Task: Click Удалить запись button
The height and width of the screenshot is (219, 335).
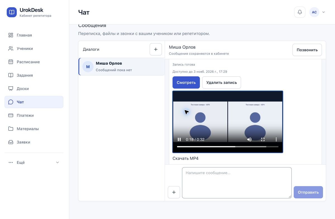Action: click(x=221, y=82)
